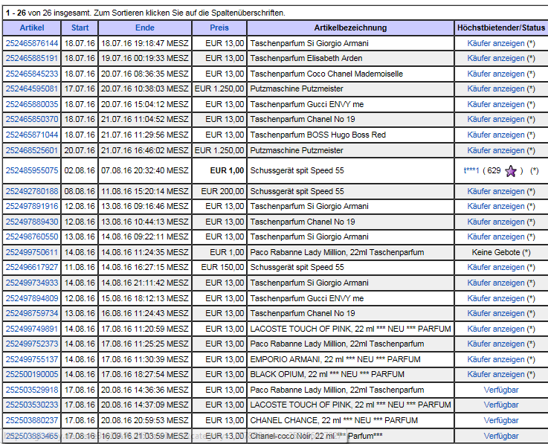Open article number 252496617927
This screenshot has height=444, width=548.
pyautogui.click(x=32, y=268)
